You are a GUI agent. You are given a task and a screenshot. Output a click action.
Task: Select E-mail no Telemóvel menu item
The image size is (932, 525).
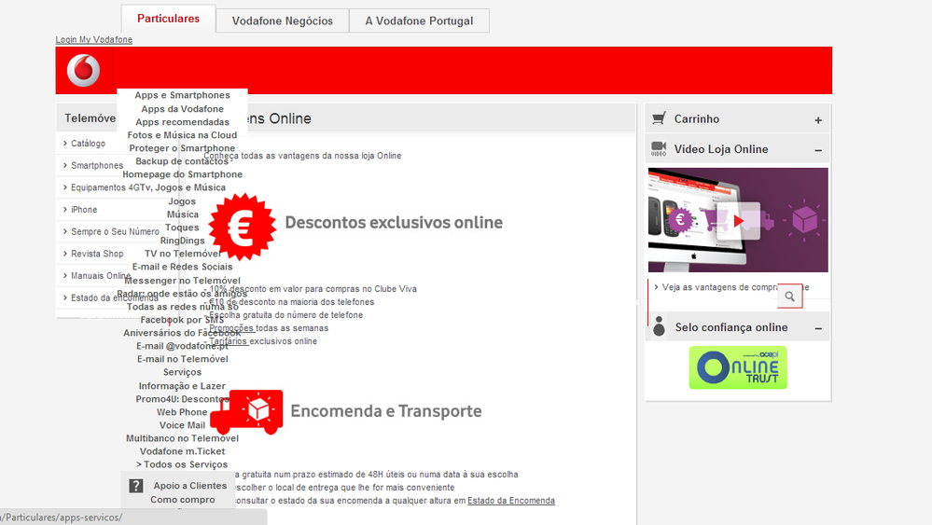pyautogui.click(x=183, y=359)
